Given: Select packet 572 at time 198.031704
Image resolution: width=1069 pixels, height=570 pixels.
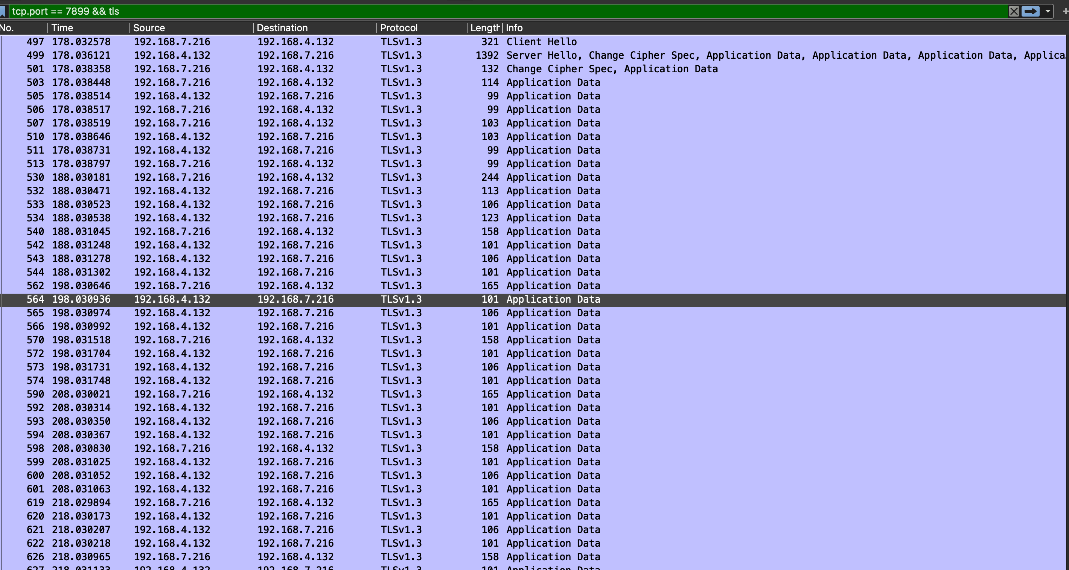Looking at the screenshot, I should pyautogui.click(x=534, y=354).
